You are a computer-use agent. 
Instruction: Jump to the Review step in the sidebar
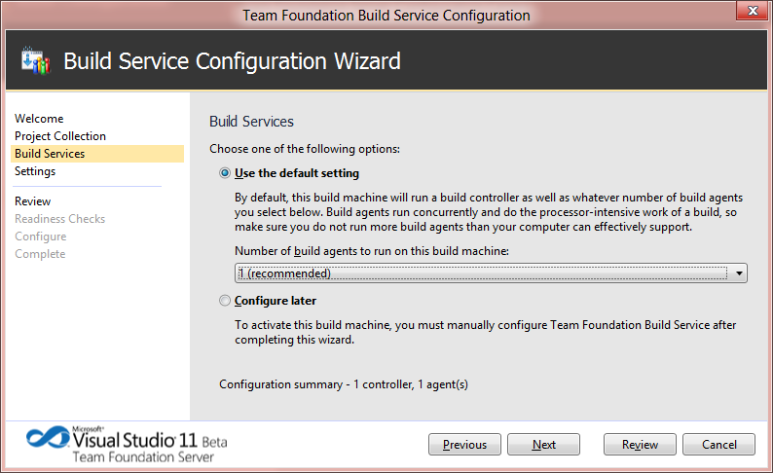[33, 201]
